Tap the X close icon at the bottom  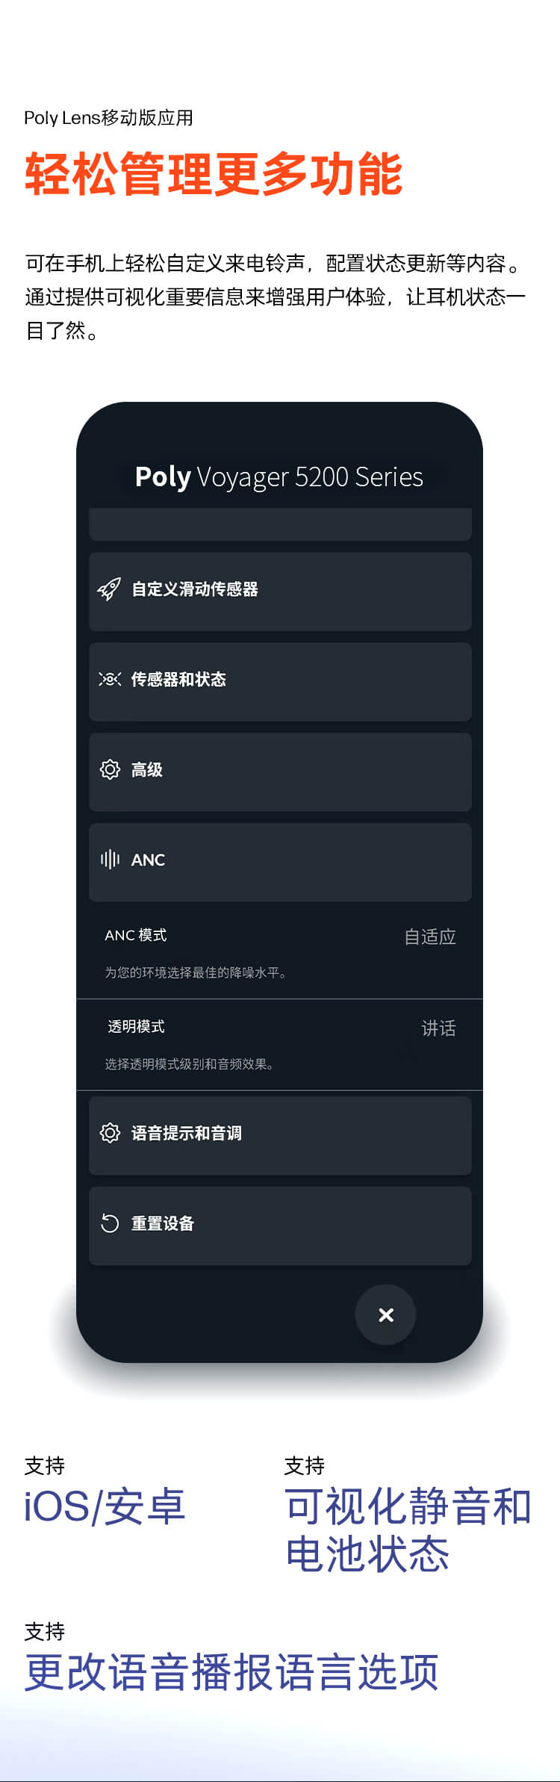(386, 1315)
